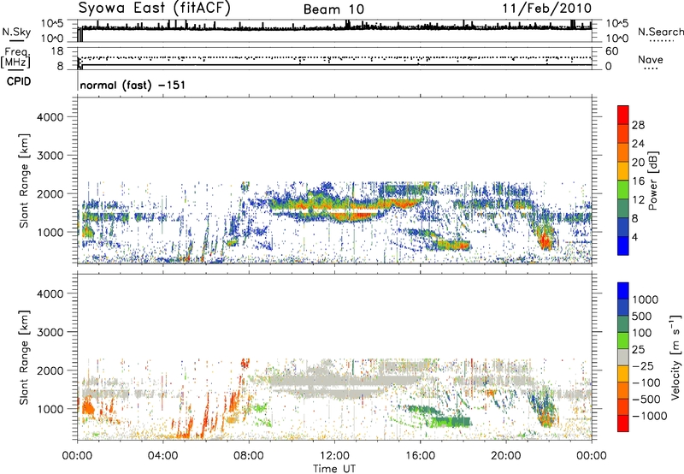Click the 'Freq. [MHz]' axis label
The image size is (684, 474).
click(x=16, y=58)
